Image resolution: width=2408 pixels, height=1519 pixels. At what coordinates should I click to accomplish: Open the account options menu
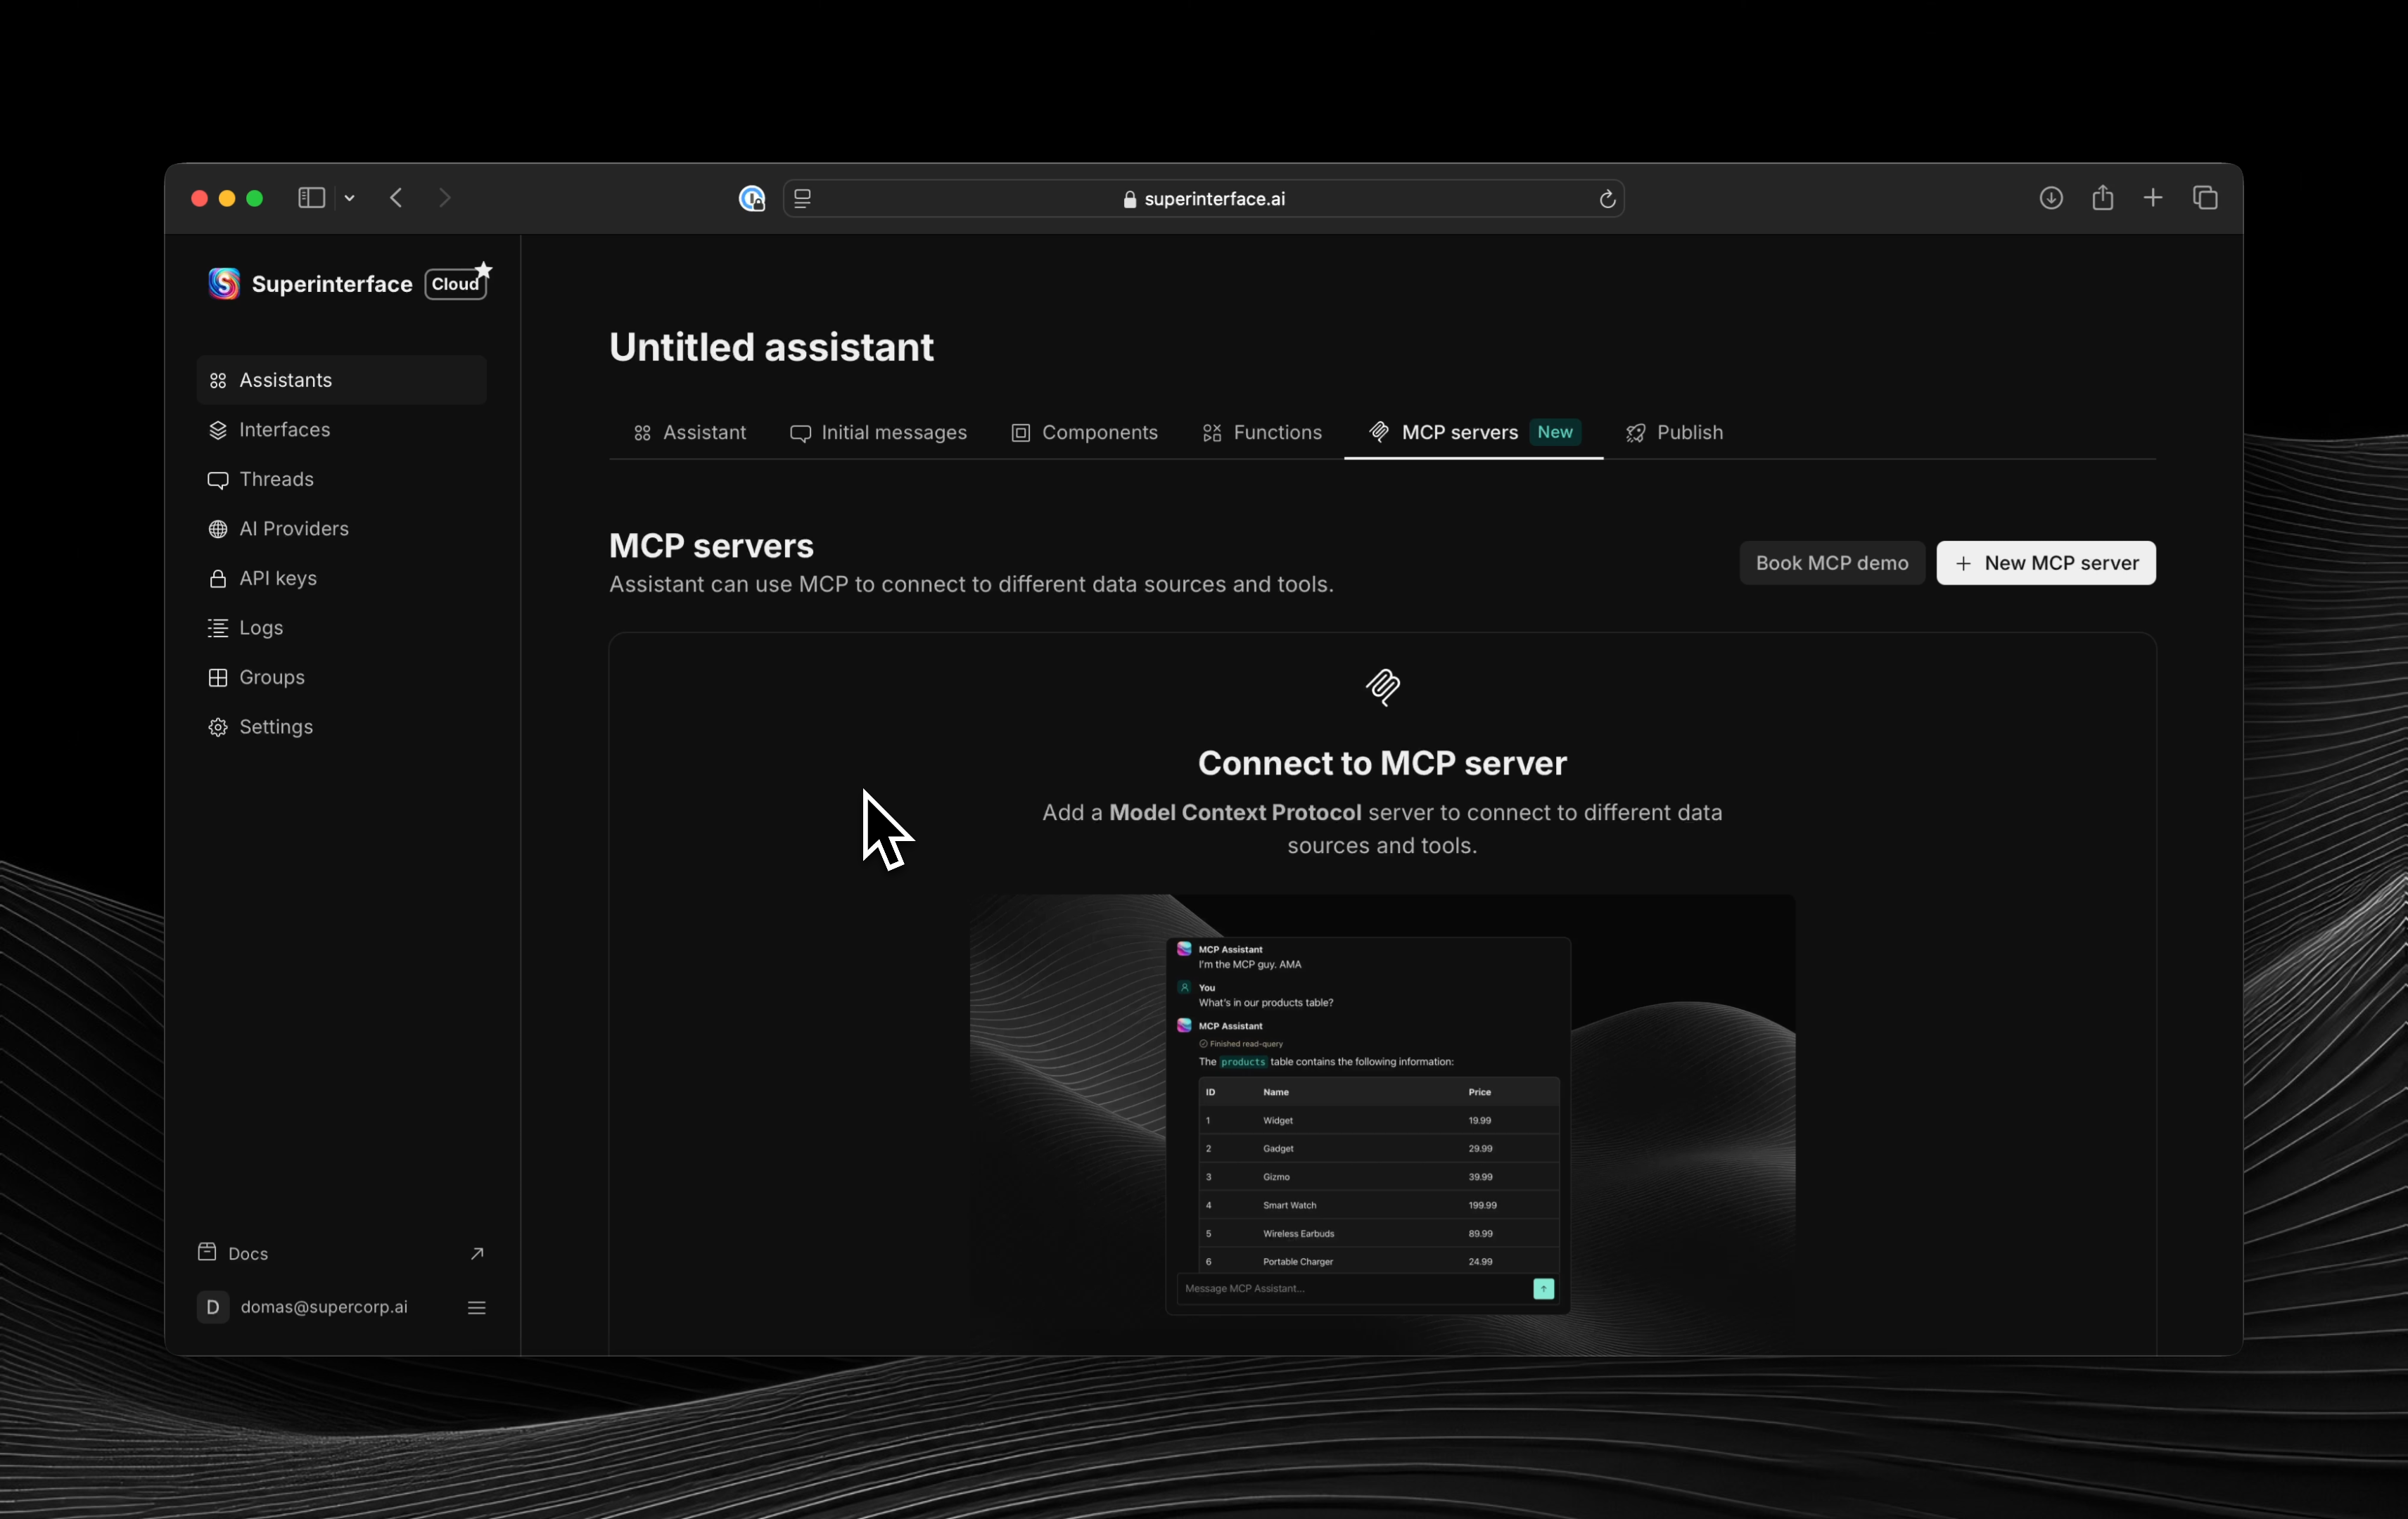pos(477,1306)
